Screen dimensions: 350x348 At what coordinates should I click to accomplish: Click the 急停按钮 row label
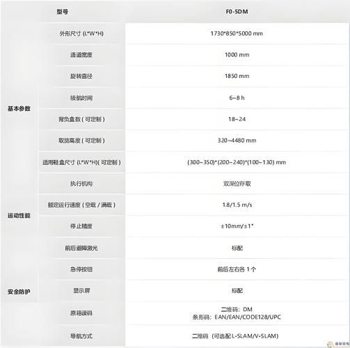[x=81, y=269]
